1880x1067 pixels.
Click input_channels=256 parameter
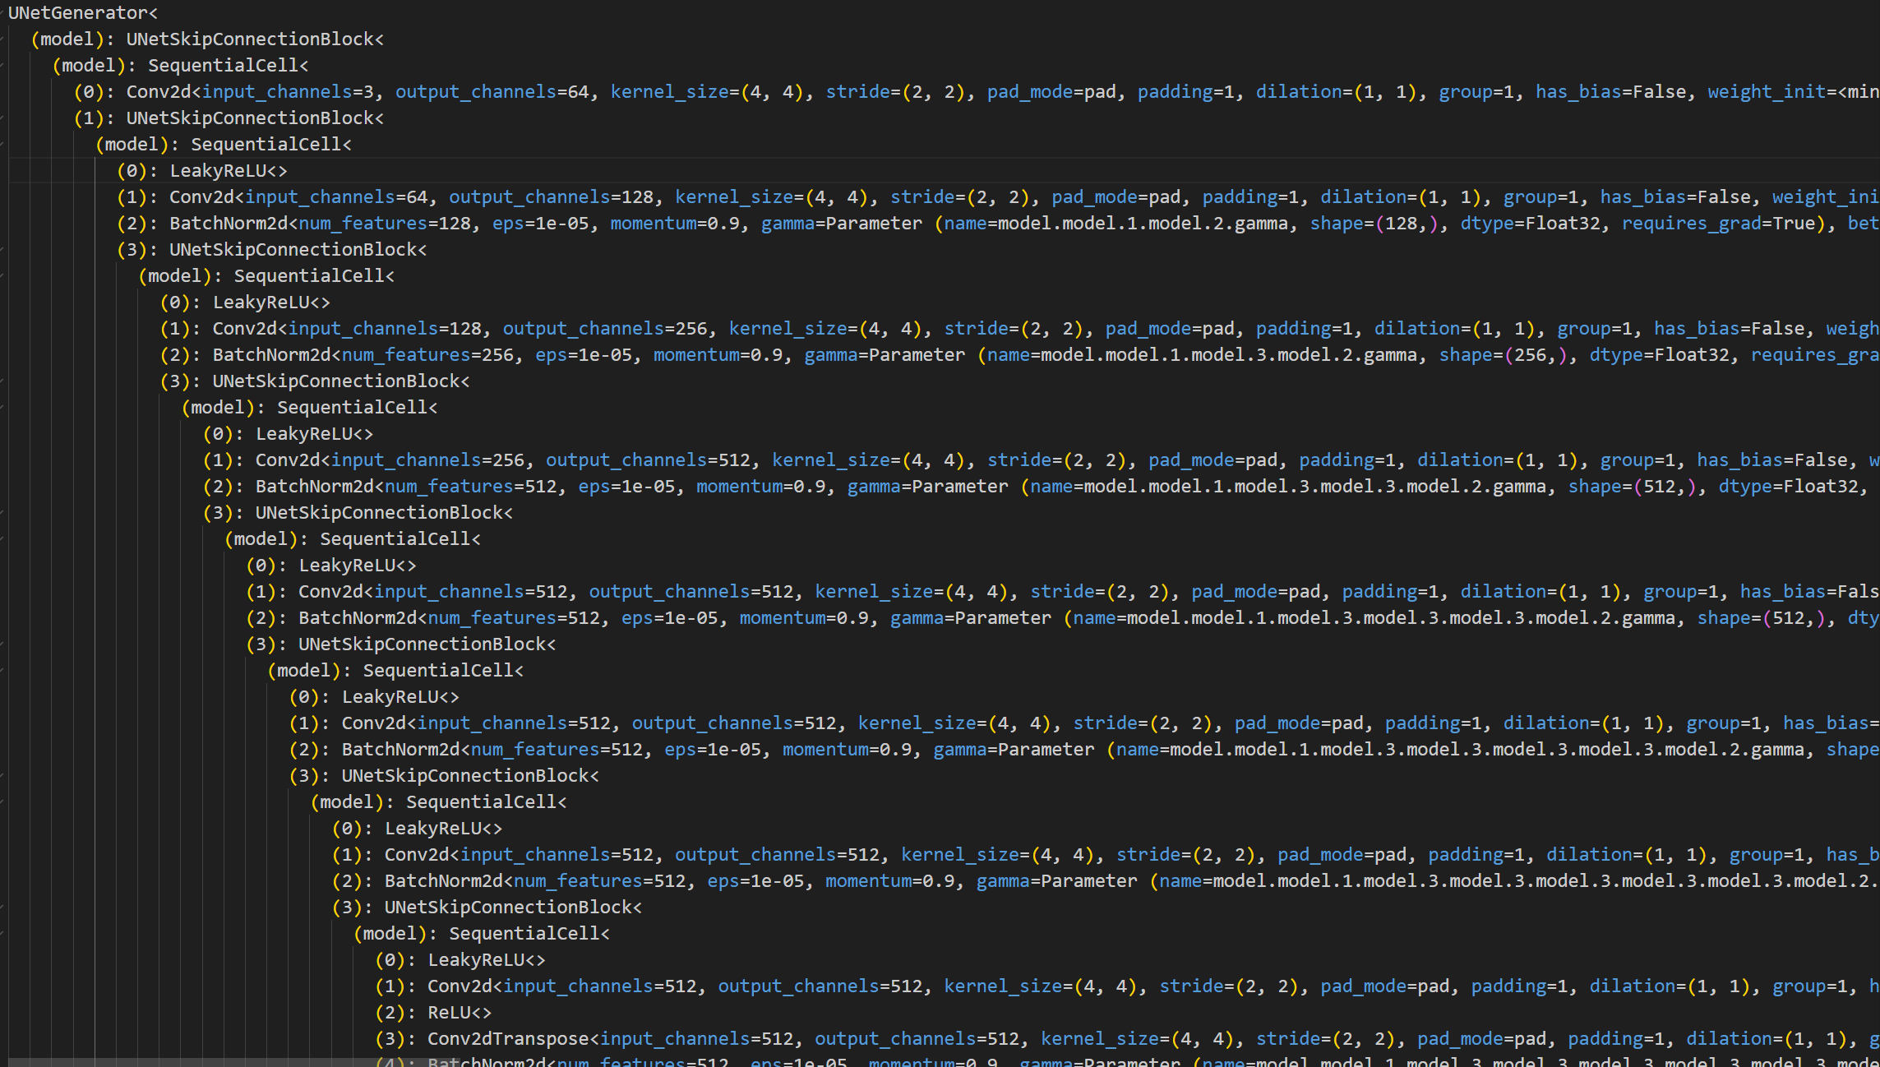428,460
